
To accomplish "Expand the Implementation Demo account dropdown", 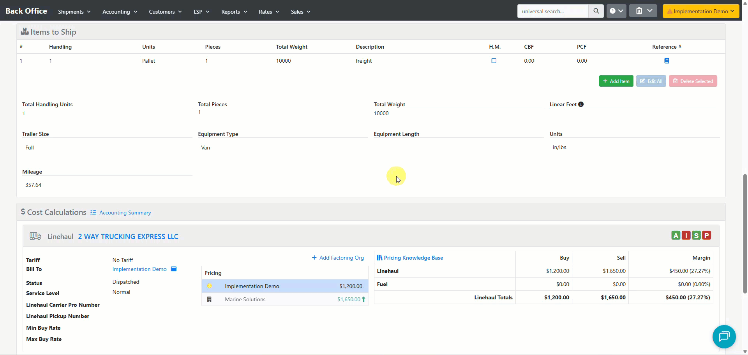I will click(700, 11).
